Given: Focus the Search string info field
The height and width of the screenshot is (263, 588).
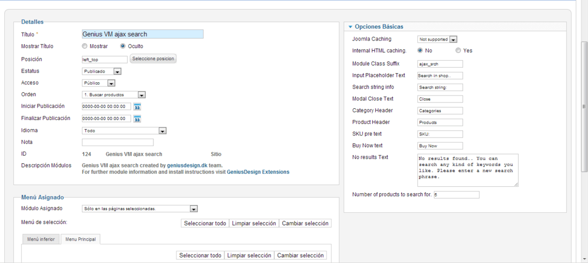Looking at the screenshot, I should 440,87.
